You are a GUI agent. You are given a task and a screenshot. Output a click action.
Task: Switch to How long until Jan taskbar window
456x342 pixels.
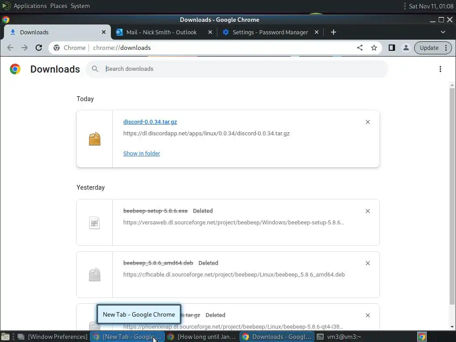click(x=202, y=337)
